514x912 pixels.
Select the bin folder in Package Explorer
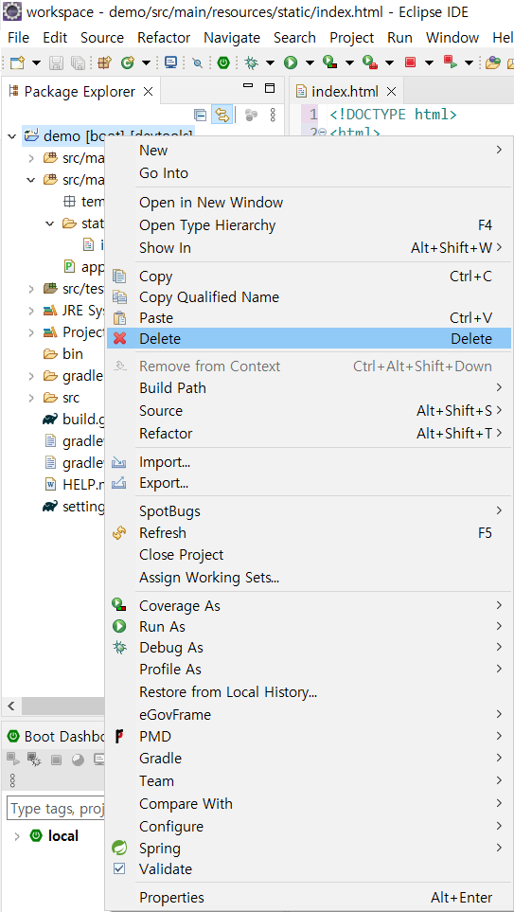point(73,354)
